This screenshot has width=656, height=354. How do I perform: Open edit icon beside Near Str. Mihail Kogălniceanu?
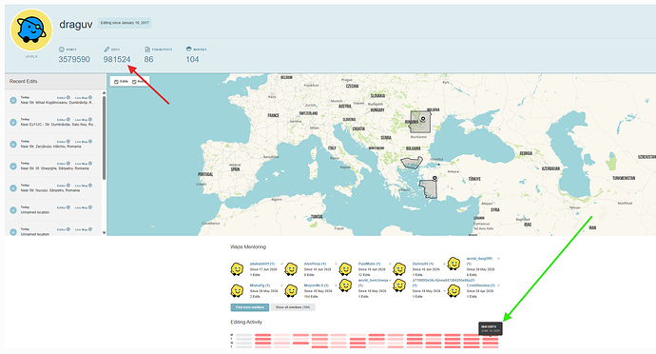coord(13,101)
